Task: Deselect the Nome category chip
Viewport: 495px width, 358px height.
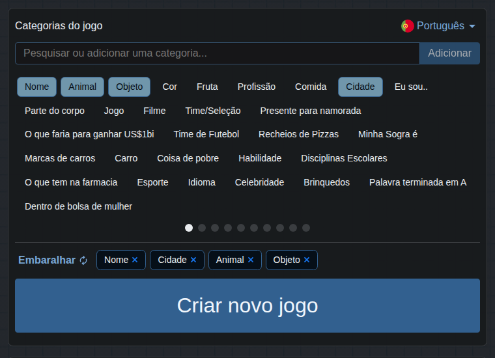Action: pos(36,87)
